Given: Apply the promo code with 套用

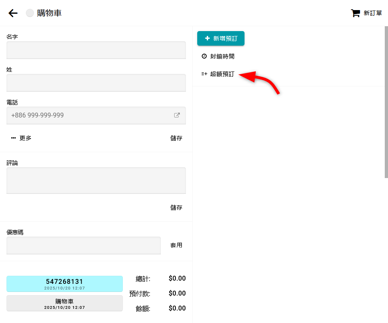Looking at the screenshot, I should (176, 245).
